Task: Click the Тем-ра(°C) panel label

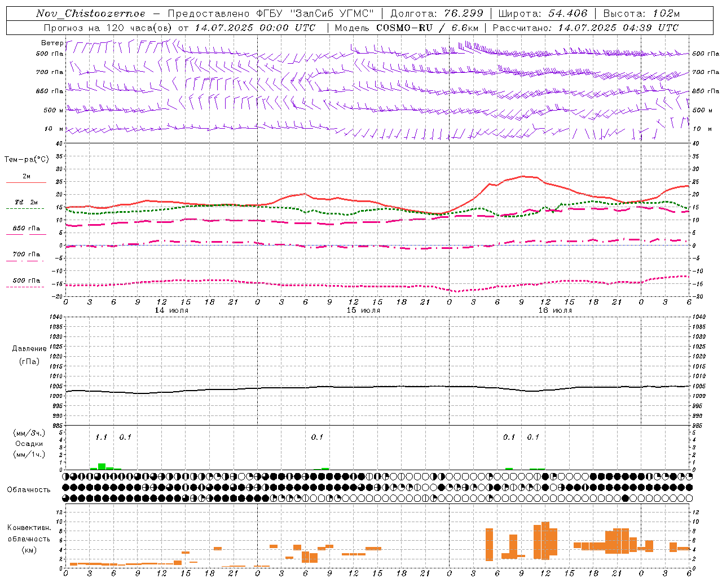Action: [x=27, y=160]
